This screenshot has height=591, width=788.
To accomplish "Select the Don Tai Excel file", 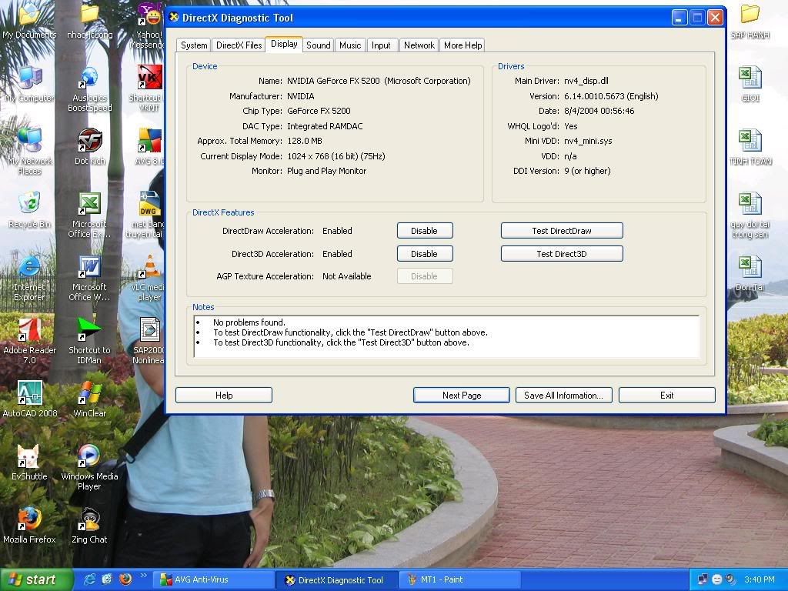I will point(750,273).
